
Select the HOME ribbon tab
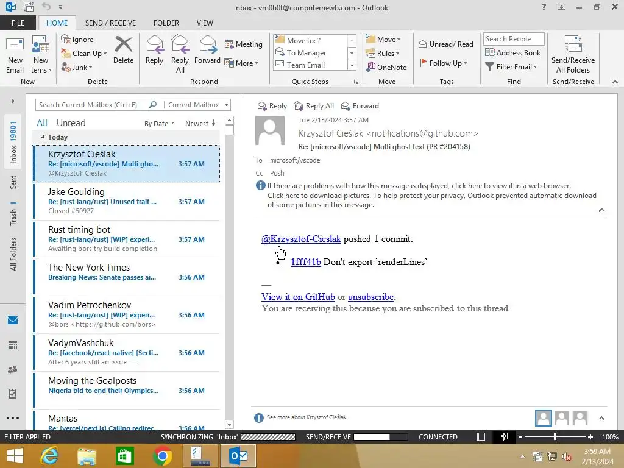[57, 23]
